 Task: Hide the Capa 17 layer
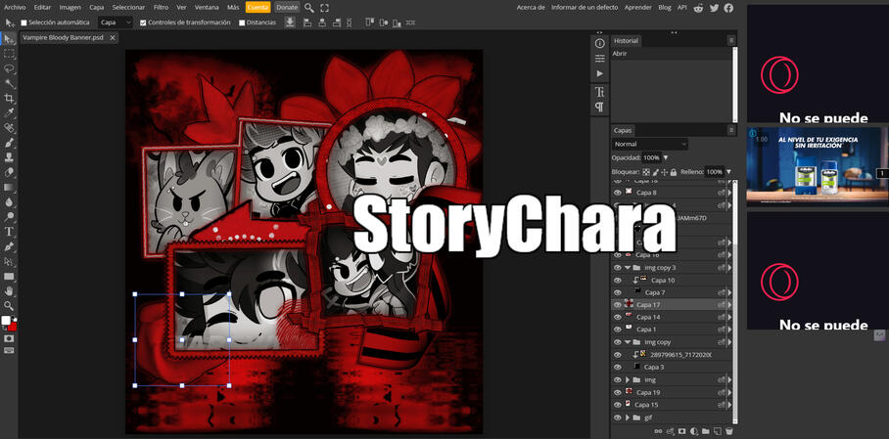click(x=617, y=305)
